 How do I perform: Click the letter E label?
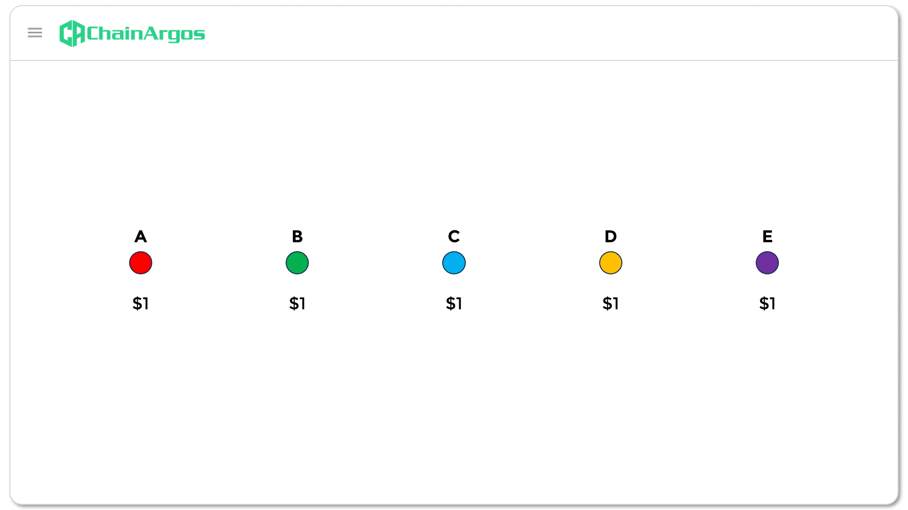[x=767, y=236]
